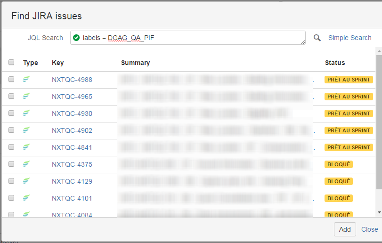Image resolution: width=382 pixels, height=243 pixels.
Task: Click the Key column header
Action: pyautogui.click(x=58, y=63)
